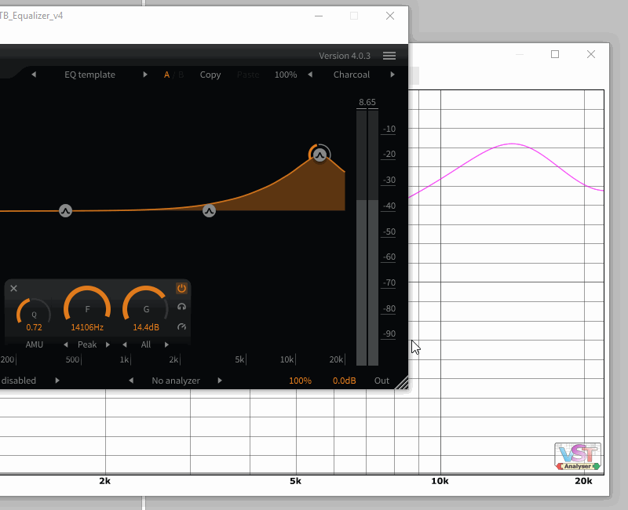This screenshot has height=510, width=628.
Task: Close the TB_Equalizer_v4 window
Action: pyautogui.click(x=390, y=16)
